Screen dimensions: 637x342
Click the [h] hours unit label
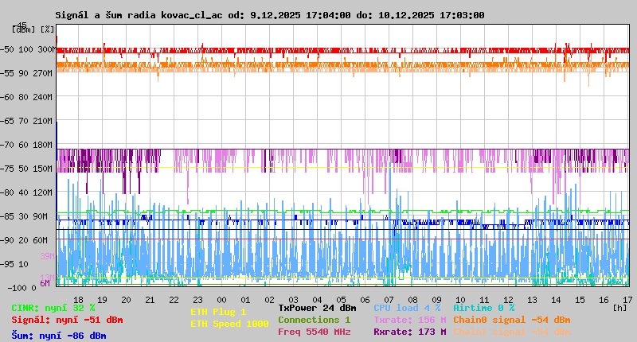click(x=619, y=307)
